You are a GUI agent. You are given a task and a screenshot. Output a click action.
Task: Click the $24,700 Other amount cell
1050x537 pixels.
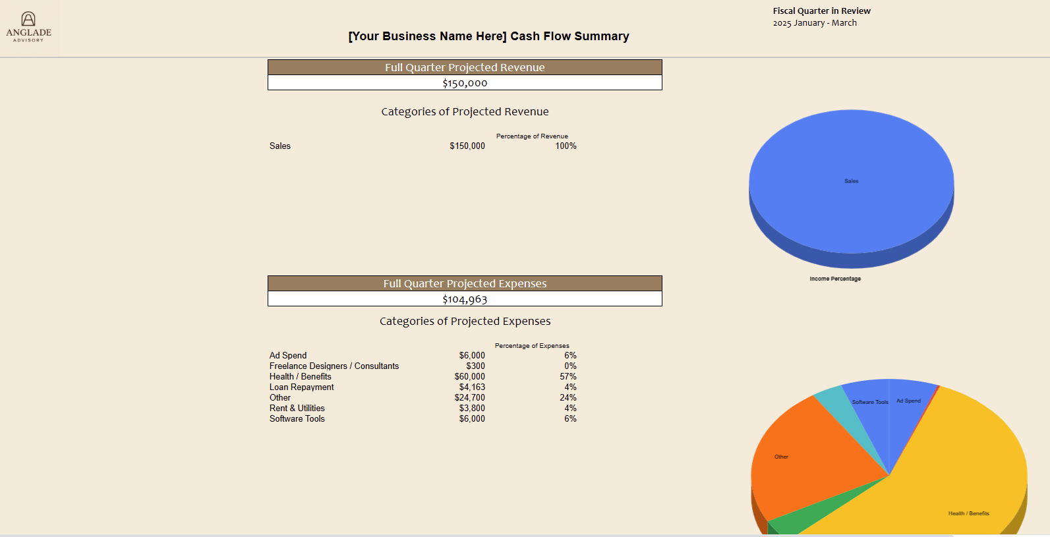(469, 398)
